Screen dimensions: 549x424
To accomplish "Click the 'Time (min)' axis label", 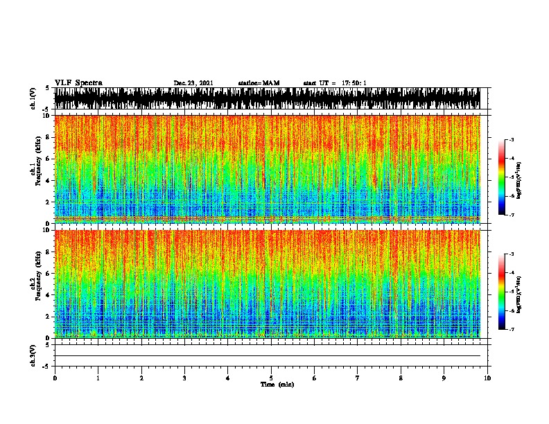I will (277, 385).
